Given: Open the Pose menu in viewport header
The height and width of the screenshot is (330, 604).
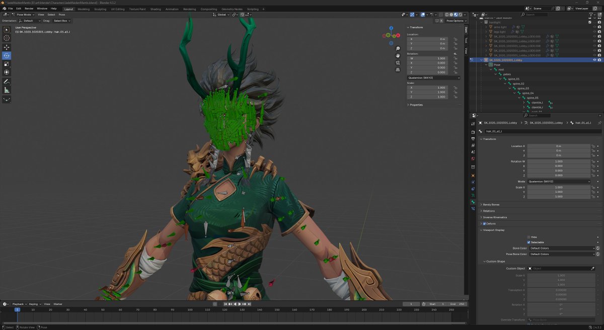Looking at the screenshot, I should tap(62, 15).
